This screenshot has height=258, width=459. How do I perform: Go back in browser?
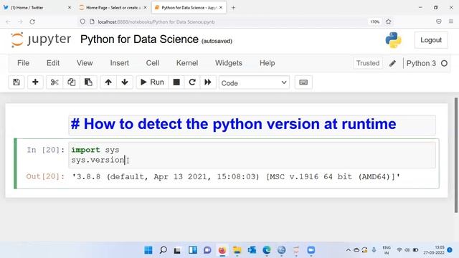coord(8,21)
